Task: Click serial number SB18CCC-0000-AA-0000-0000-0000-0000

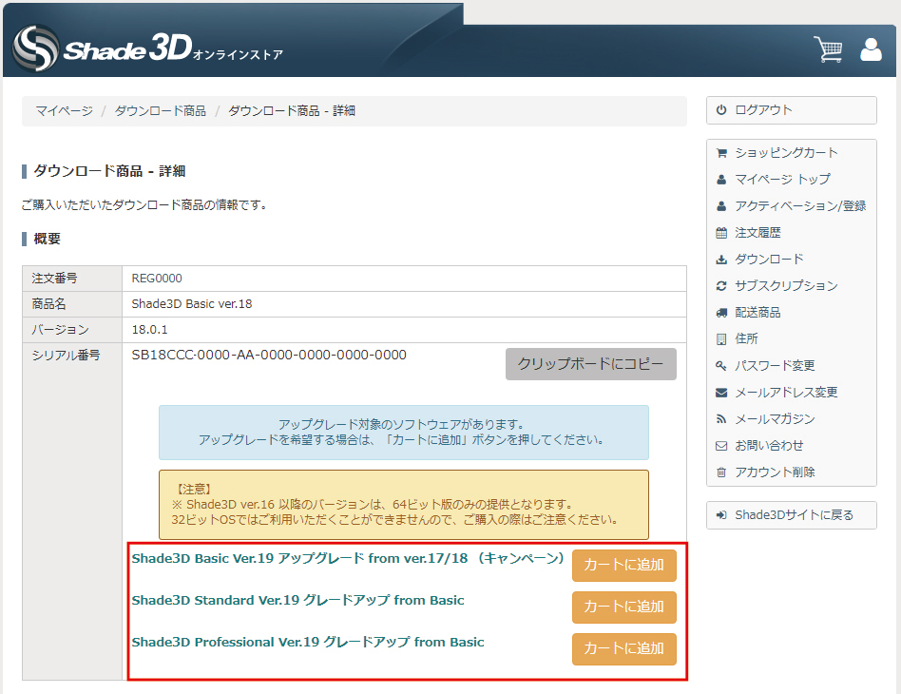Action: [269, 356]
